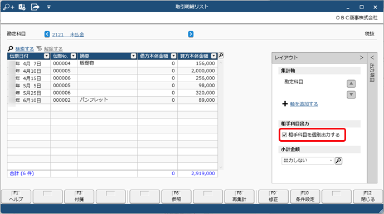Move axis down with the down triangle button
The width and height of the screenshot is (384, 214).
click(x=351, y=94)
